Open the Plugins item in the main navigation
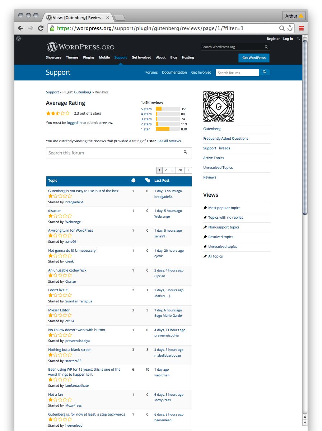Viewport: 322px width, 431px height. tap(89, 57)
